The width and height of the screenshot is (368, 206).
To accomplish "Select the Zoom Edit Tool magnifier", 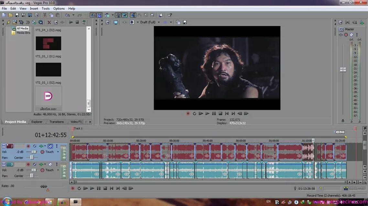I will (x=152, y=15).
